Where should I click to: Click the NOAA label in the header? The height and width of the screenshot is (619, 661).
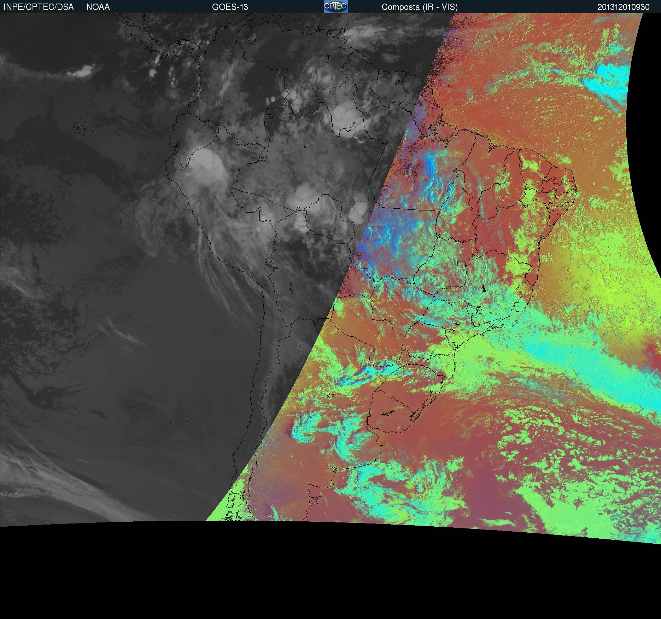click(x=98, y=7)
